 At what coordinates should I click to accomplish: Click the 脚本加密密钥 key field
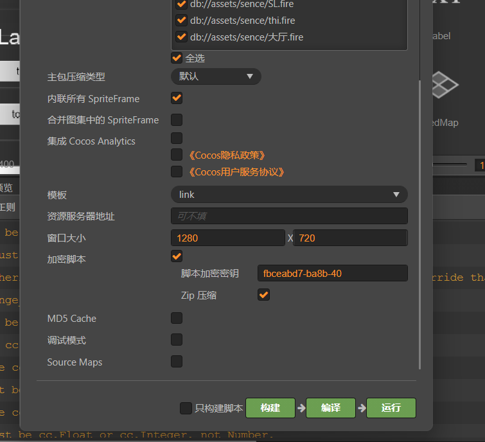point(333,274)
